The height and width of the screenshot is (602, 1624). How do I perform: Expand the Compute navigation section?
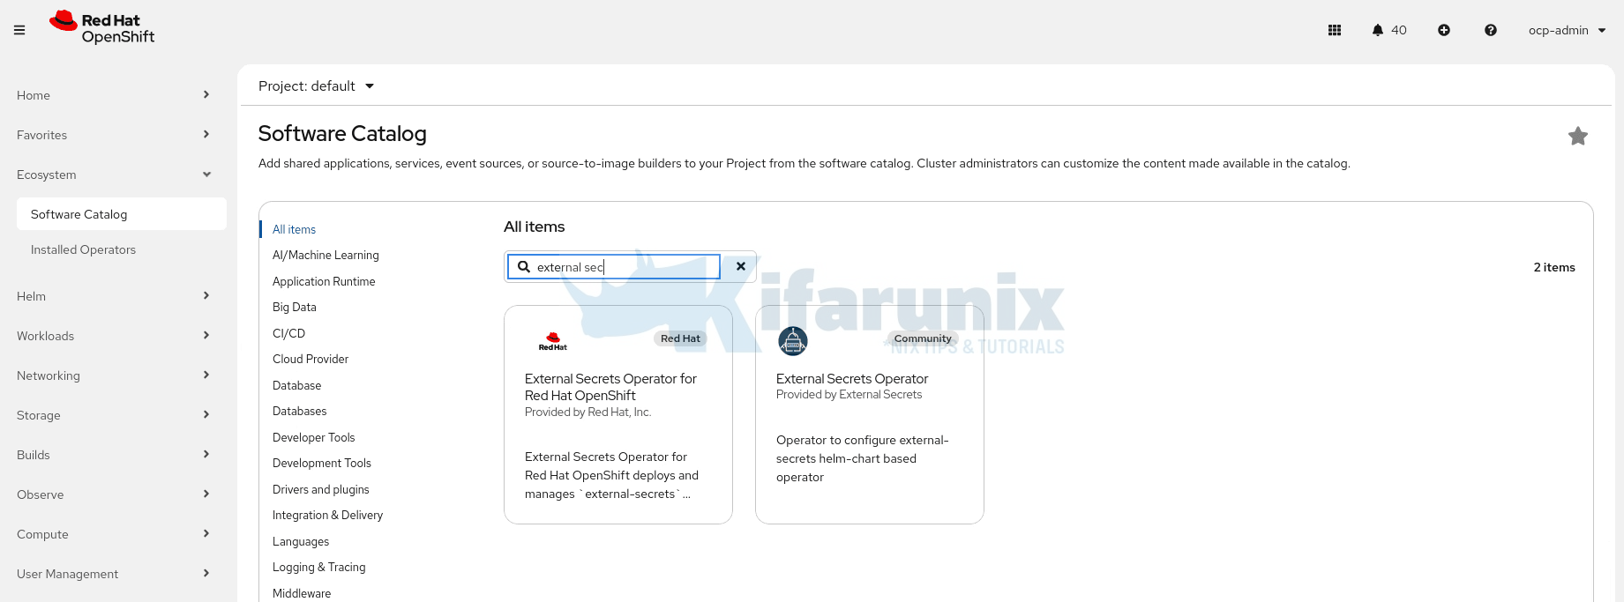click(113, 534)
